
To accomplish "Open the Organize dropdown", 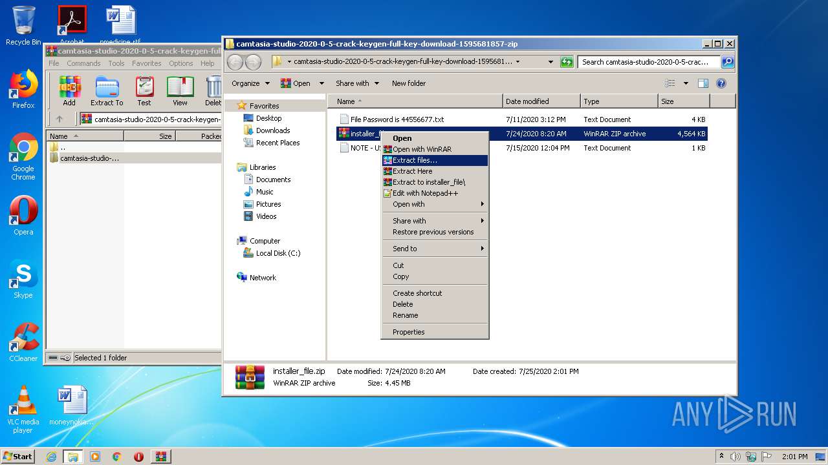I will [x=250, y=83].
